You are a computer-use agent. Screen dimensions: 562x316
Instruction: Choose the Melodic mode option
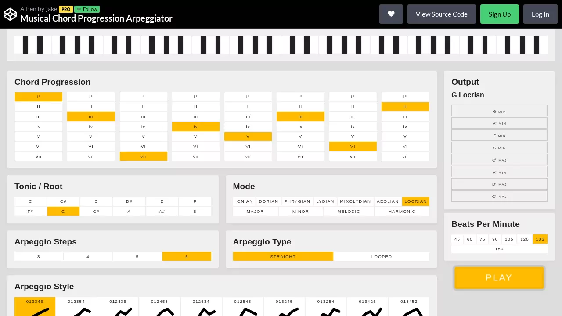[349, 212]
